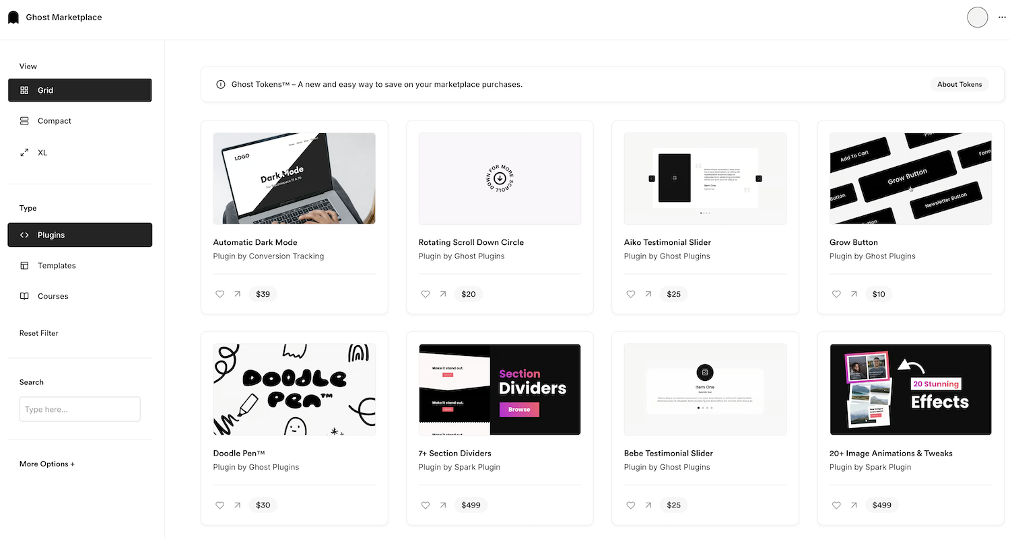The image size is (1010, 539).
Task: Open Aiko Testimonial Slider external arrow
Action: click(x=648, y=294)
